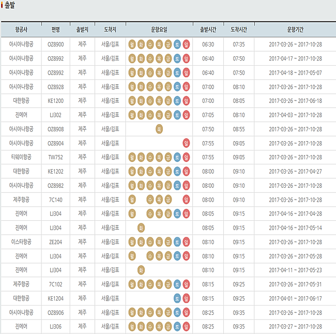Viewport: 336px width, 334px height.
Task: Select Wednesday (수) icon in OZ8906 row
Action: tap(150, 313)
